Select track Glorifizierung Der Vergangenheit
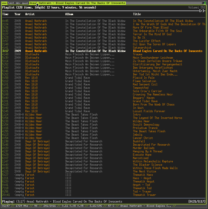The image size is (208, 209). (157, 64)
